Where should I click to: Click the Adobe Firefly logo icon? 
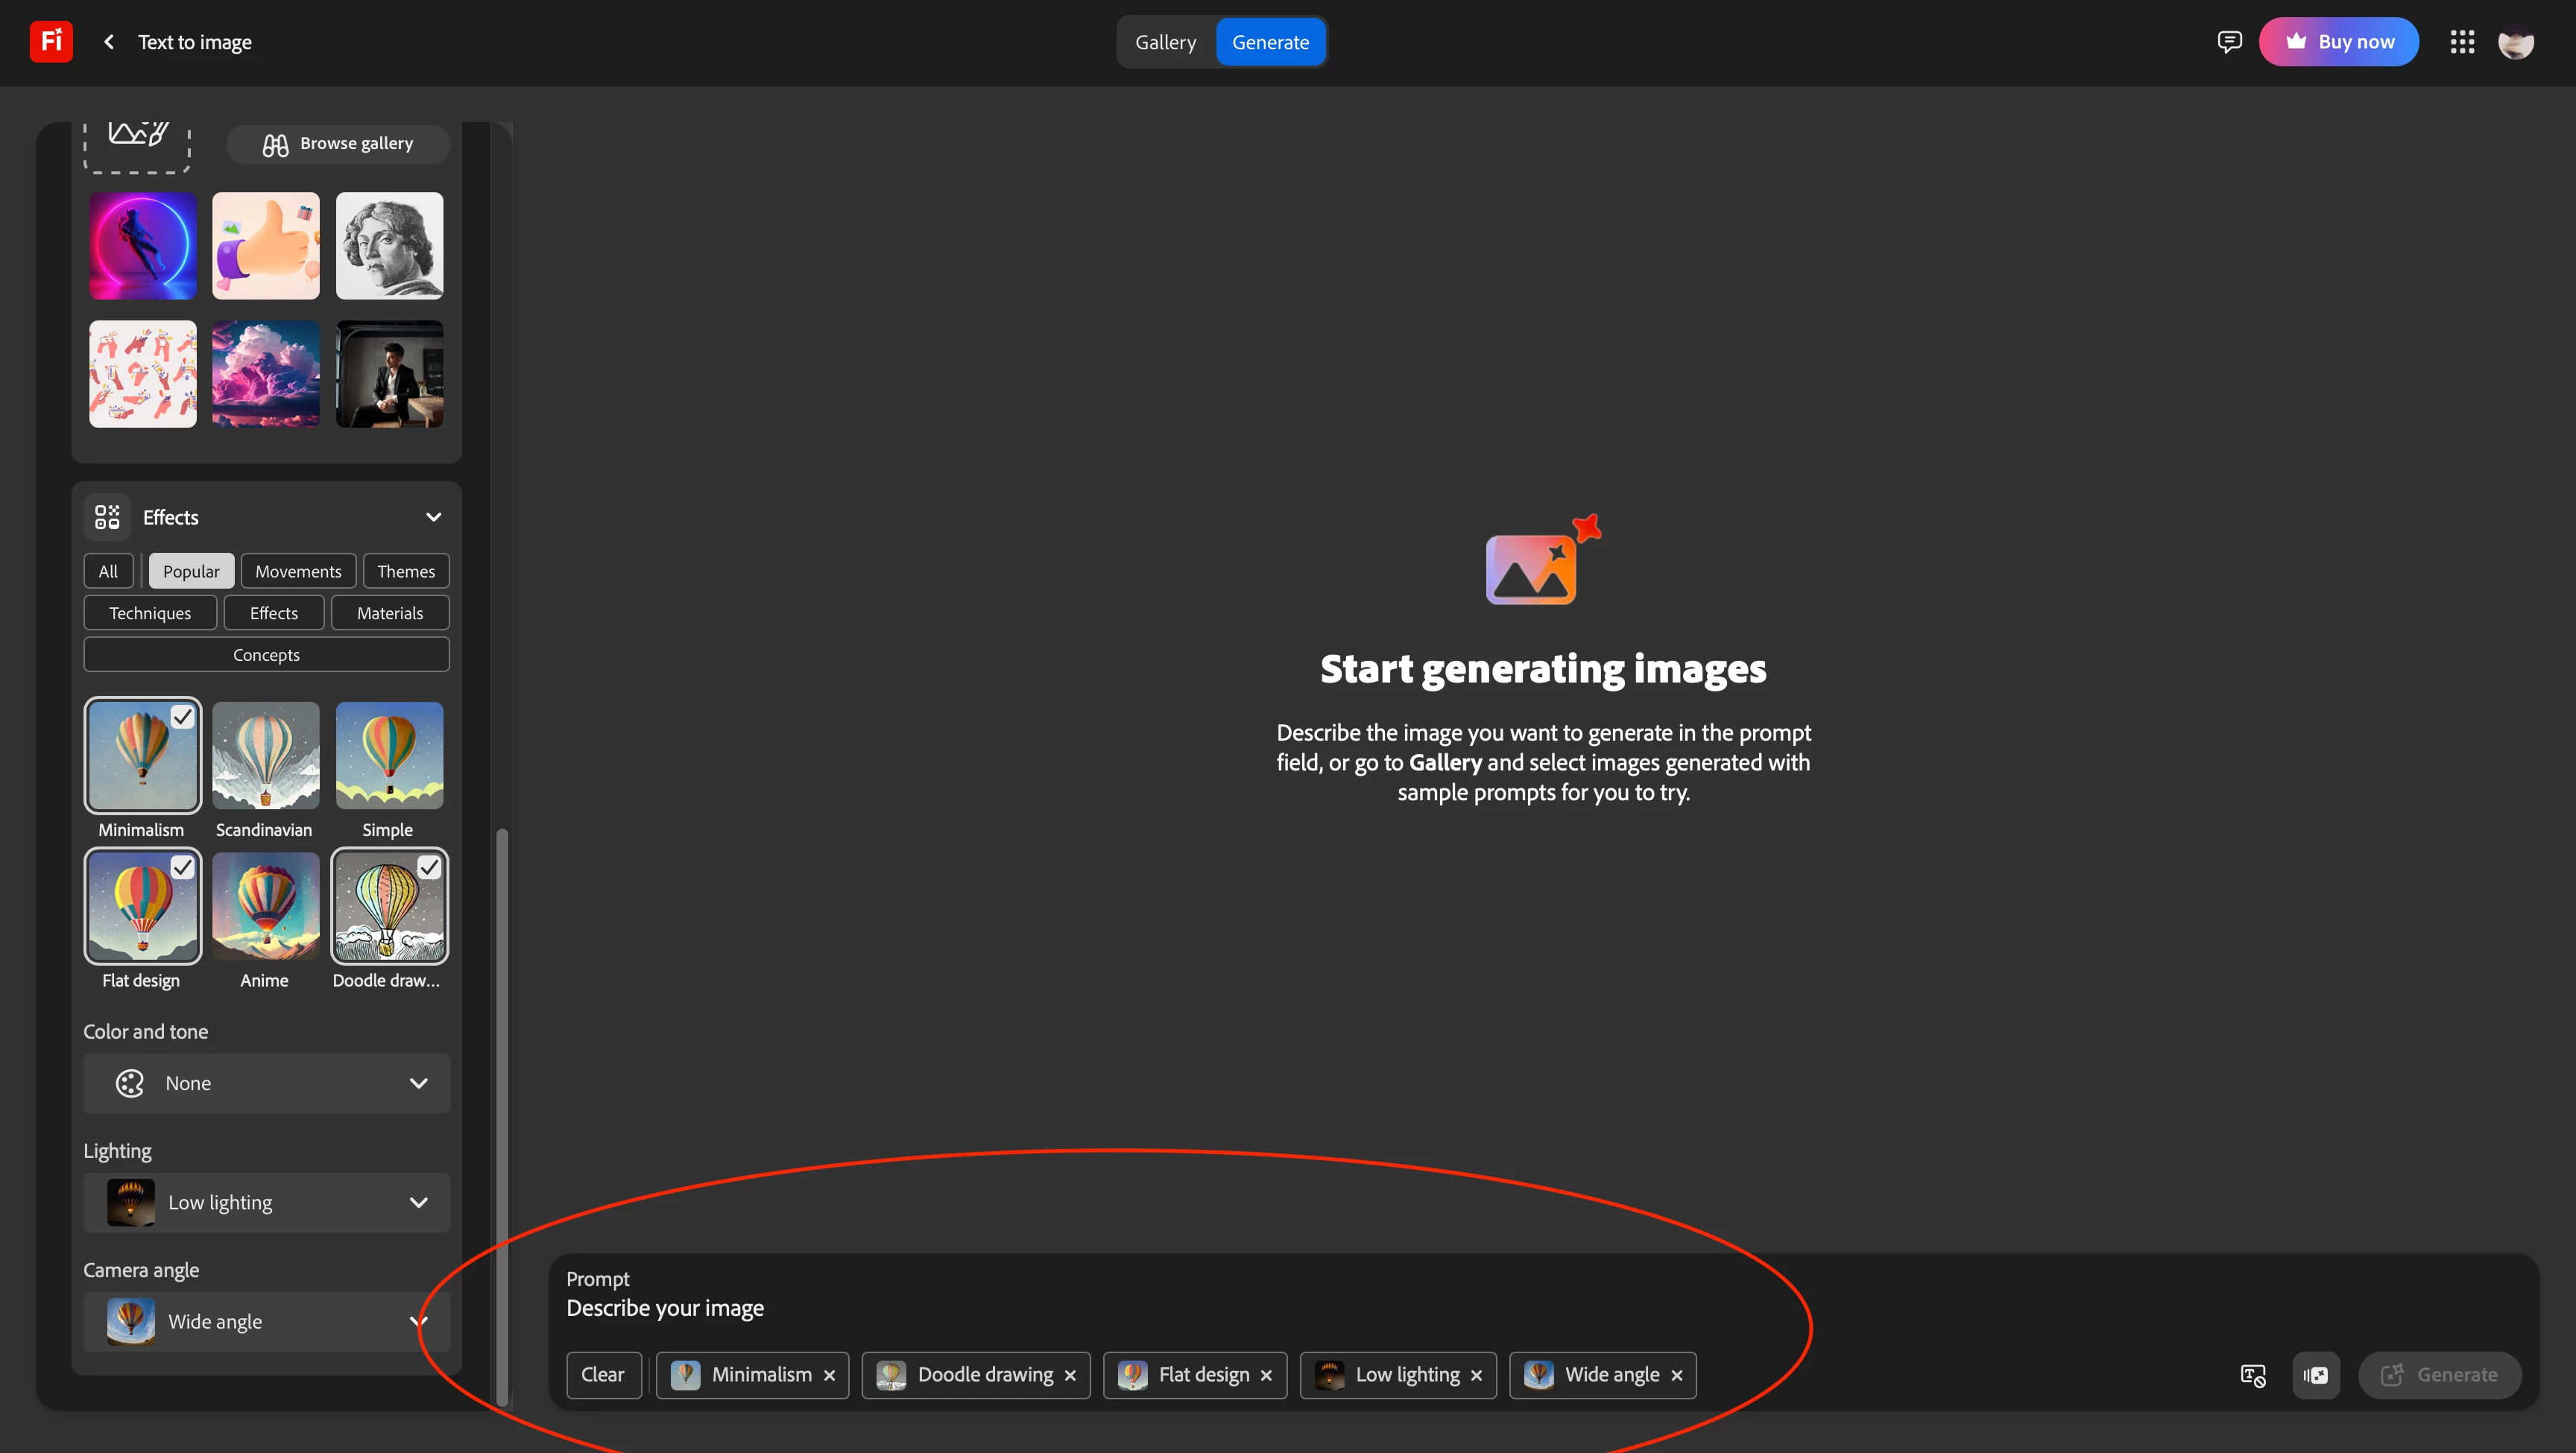(51, 41)
